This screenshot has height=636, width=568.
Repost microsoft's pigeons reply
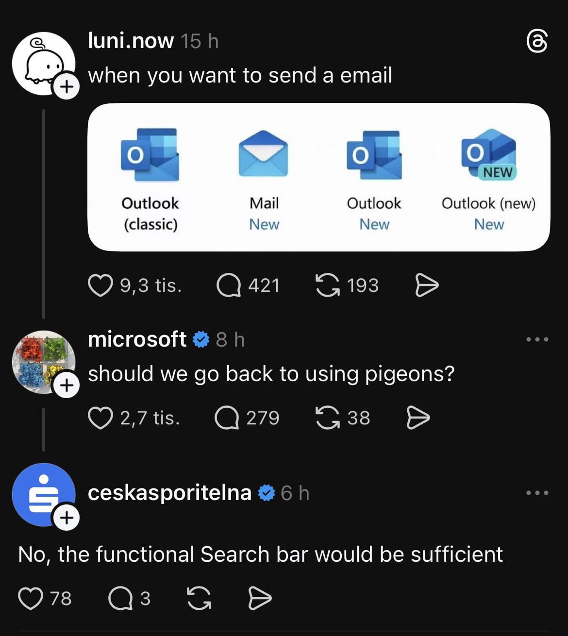pyautogui.click(x=328, y=418)
